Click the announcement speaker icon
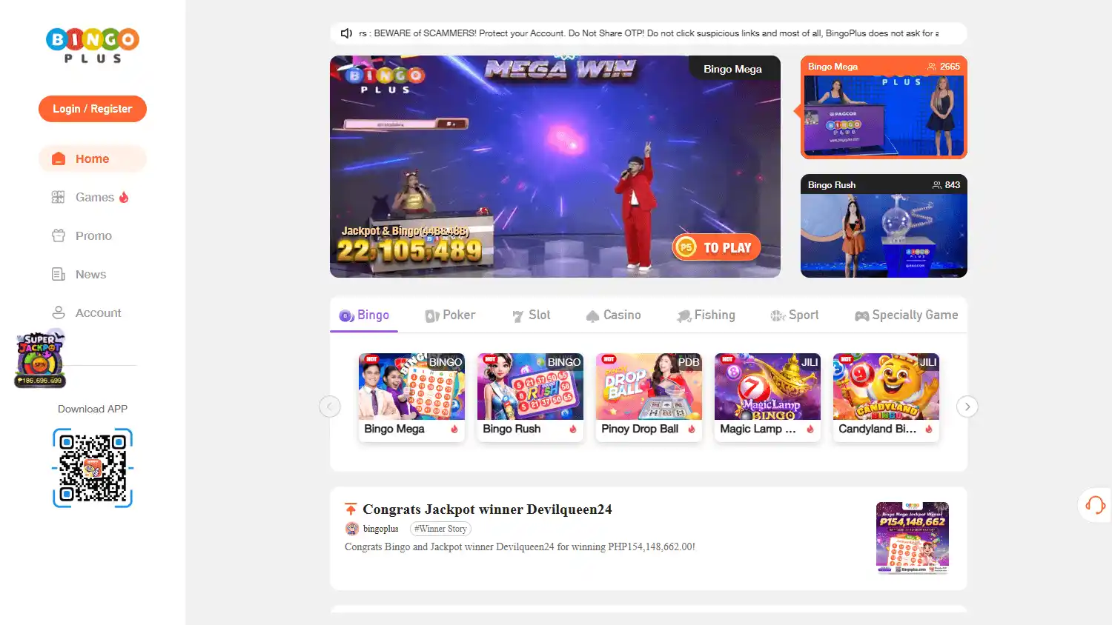1112x625 pixels. click(x=346, y=33)
